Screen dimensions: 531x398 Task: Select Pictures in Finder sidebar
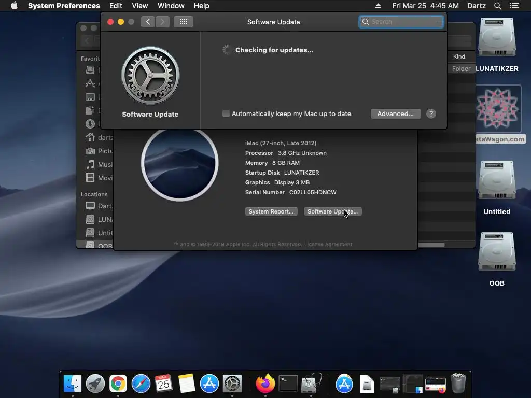point(99,151)
